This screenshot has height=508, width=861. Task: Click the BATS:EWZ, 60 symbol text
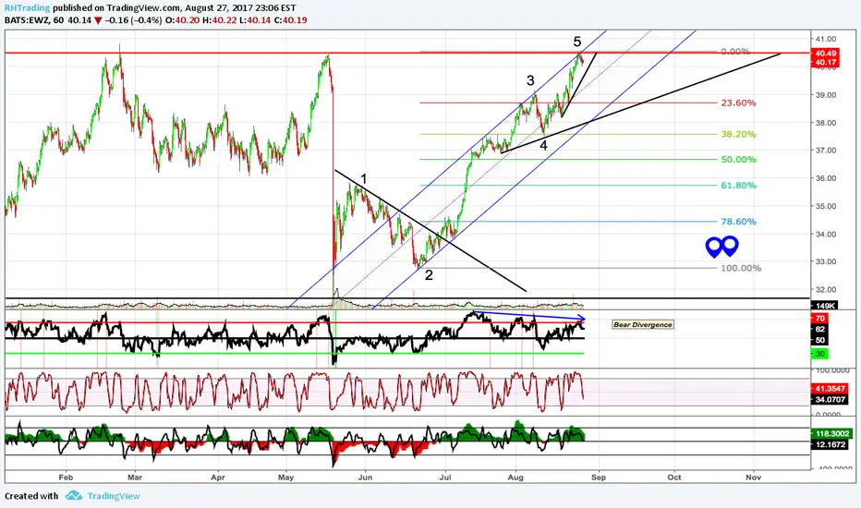pos(34,20)
